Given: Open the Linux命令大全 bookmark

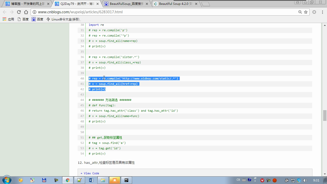Looking at the screenshot, I should pos(63,19).
